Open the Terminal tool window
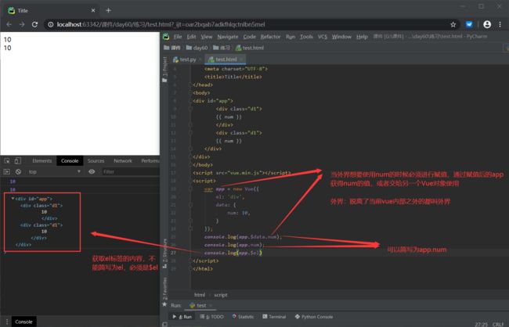 [274, 317]
